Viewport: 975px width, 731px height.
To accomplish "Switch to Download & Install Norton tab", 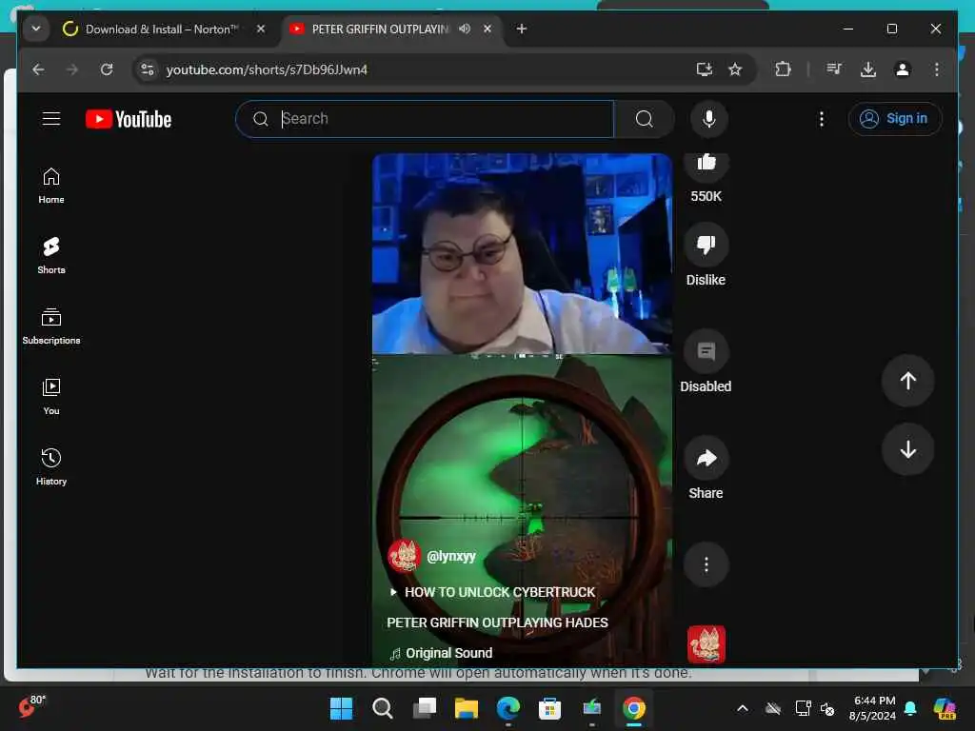I will tap(160, 30).
